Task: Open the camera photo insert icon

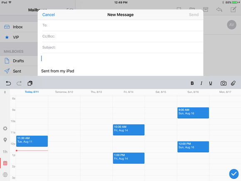Action: tap(223, 83)
